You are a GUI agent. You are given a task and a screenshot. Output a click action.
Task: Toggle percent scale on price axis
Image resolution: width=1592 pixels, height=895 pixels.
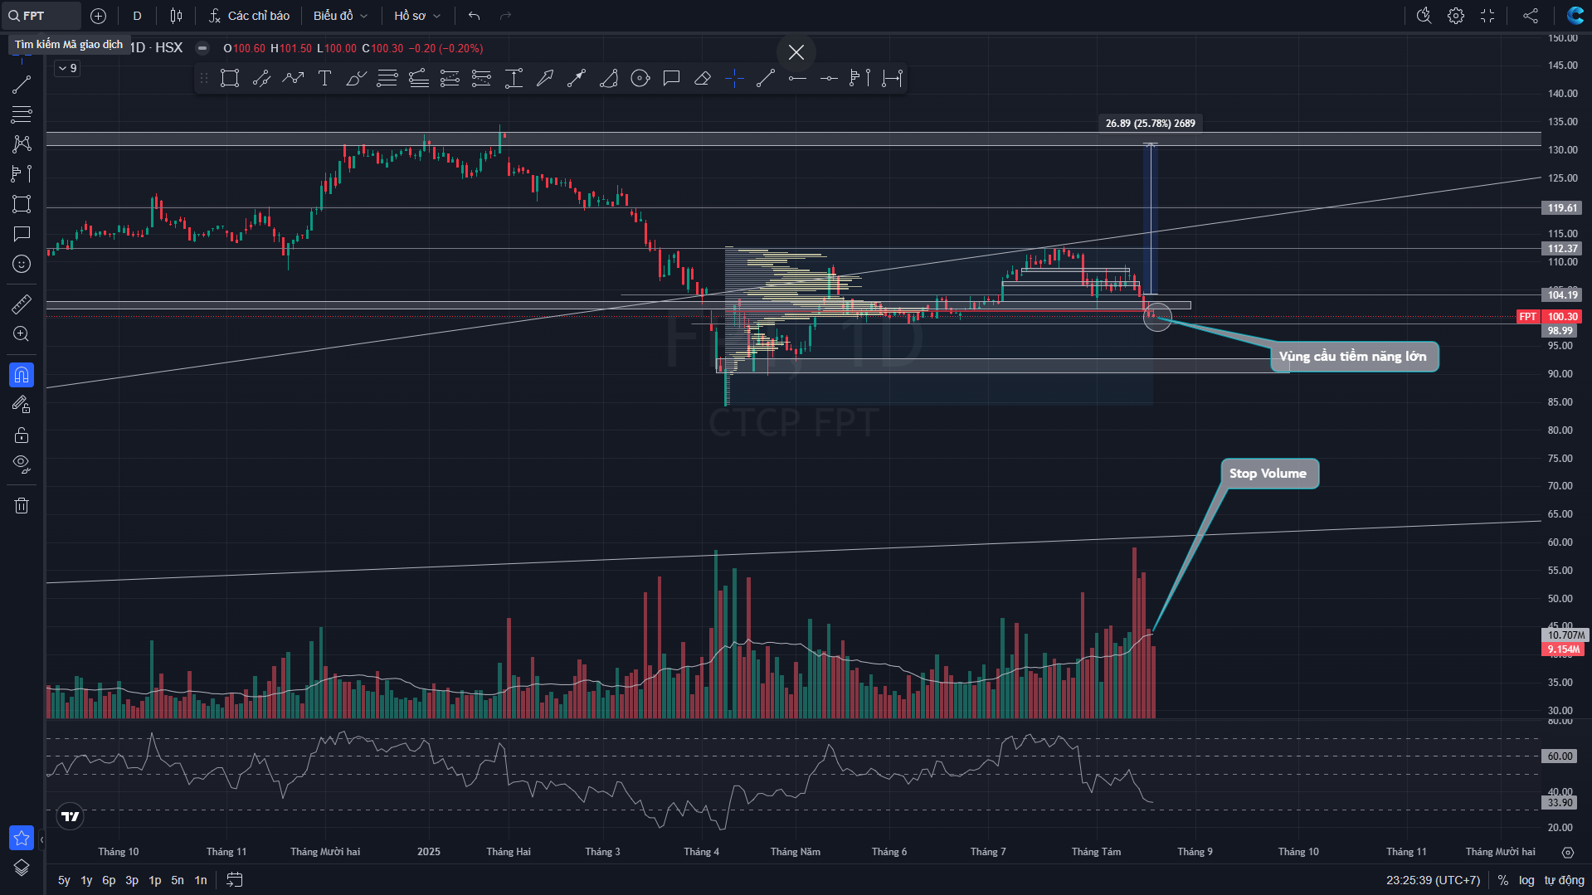1503,880
